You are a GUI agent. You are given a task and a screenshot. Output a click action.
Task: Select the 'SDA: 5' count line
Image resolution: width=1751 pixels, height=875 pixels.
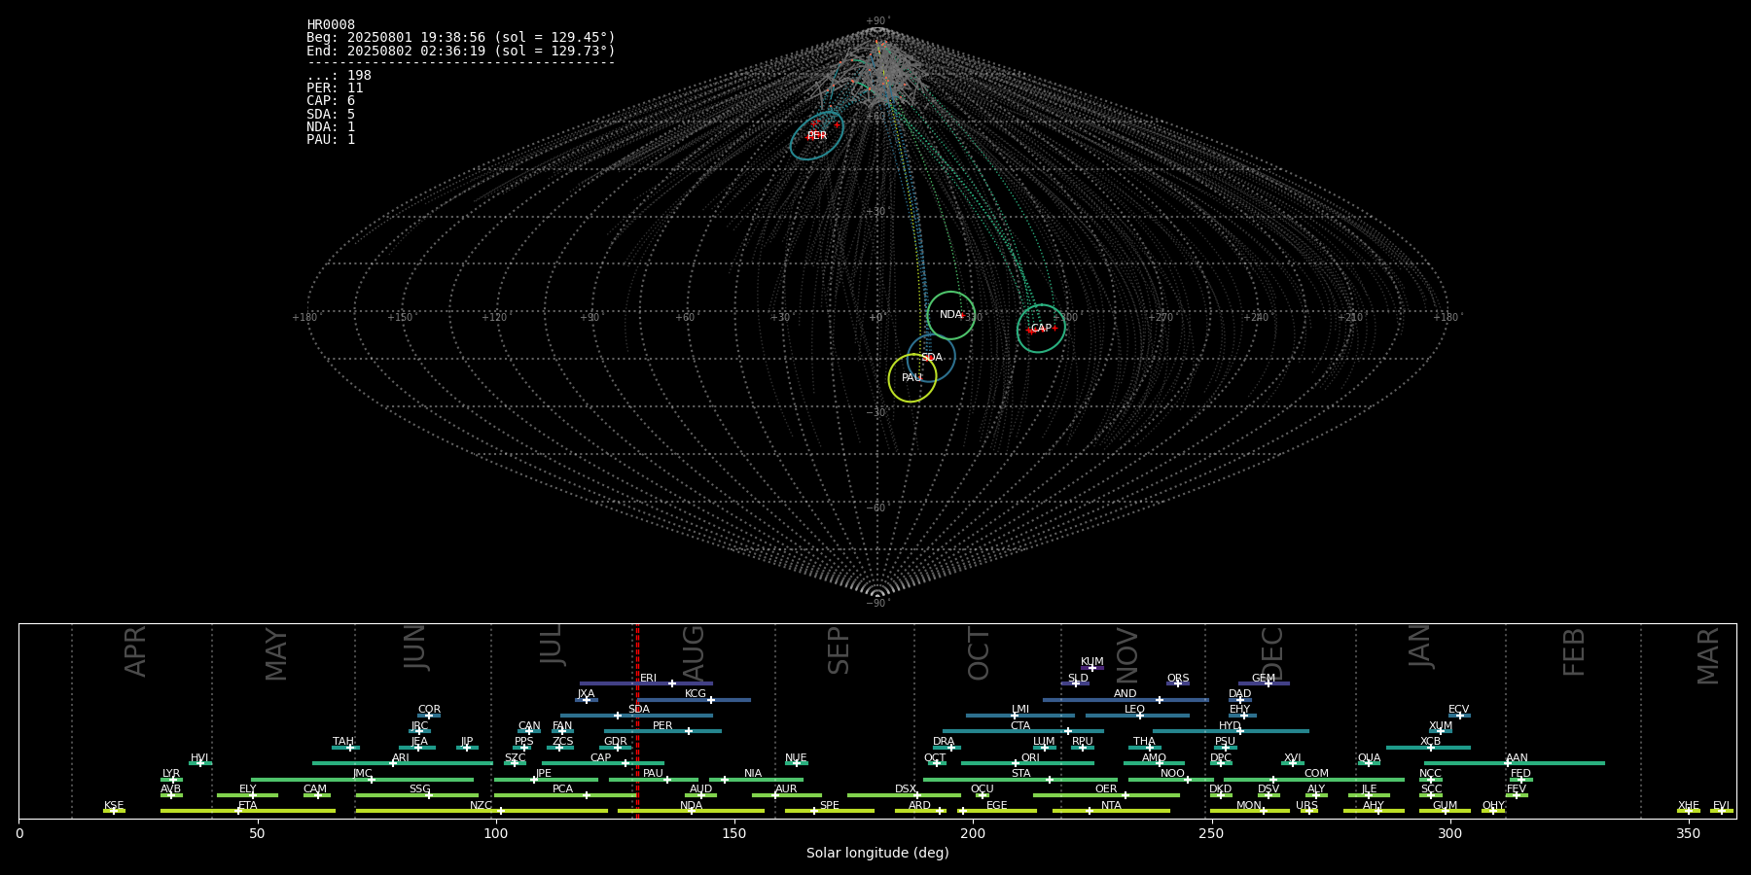tap(331, 115)
